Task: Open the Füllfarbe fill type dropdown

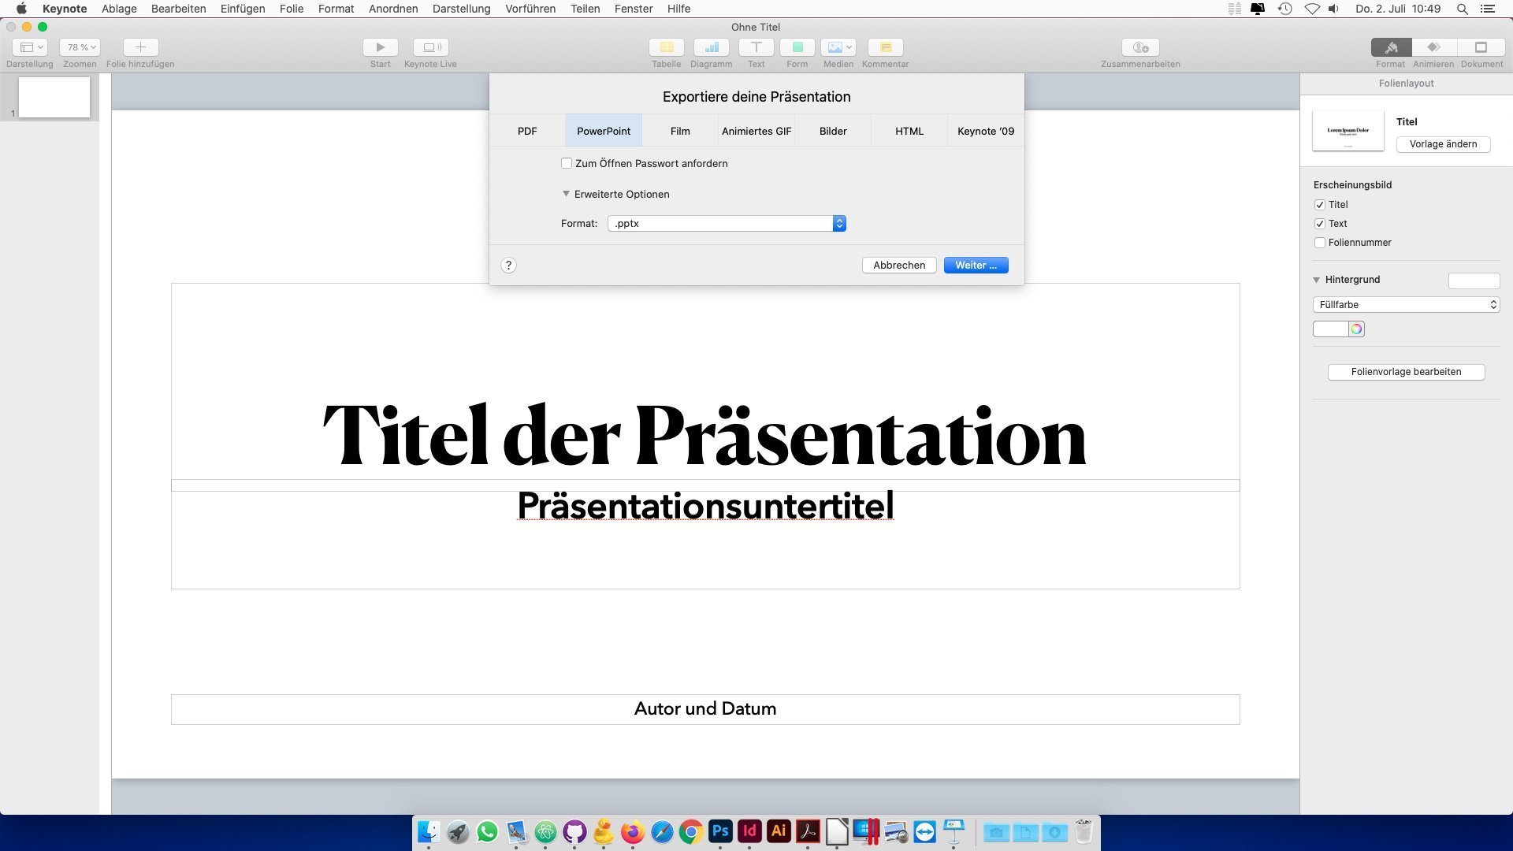Action: (x=1406, y=305)
